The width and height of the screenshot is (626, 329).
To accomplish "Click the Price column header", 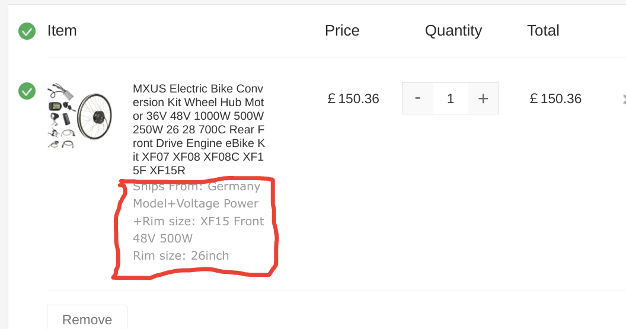I will (342, 31).
